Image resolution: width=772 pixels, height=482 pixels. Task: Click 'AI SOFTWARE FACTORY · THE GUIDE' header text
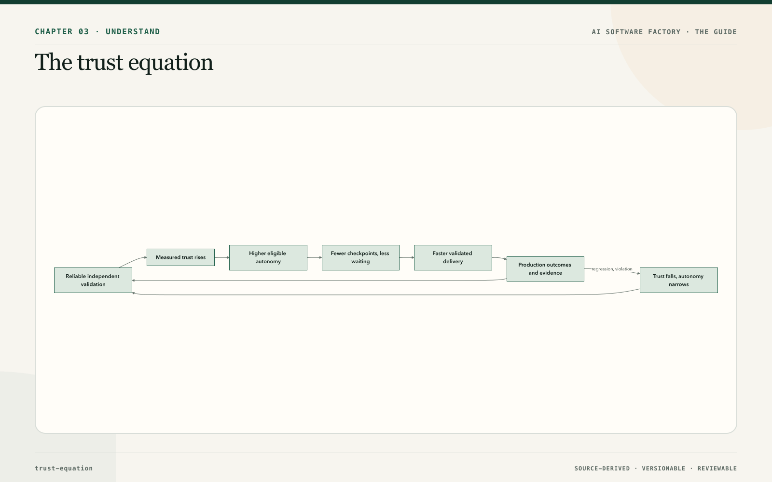pos(664,32)
